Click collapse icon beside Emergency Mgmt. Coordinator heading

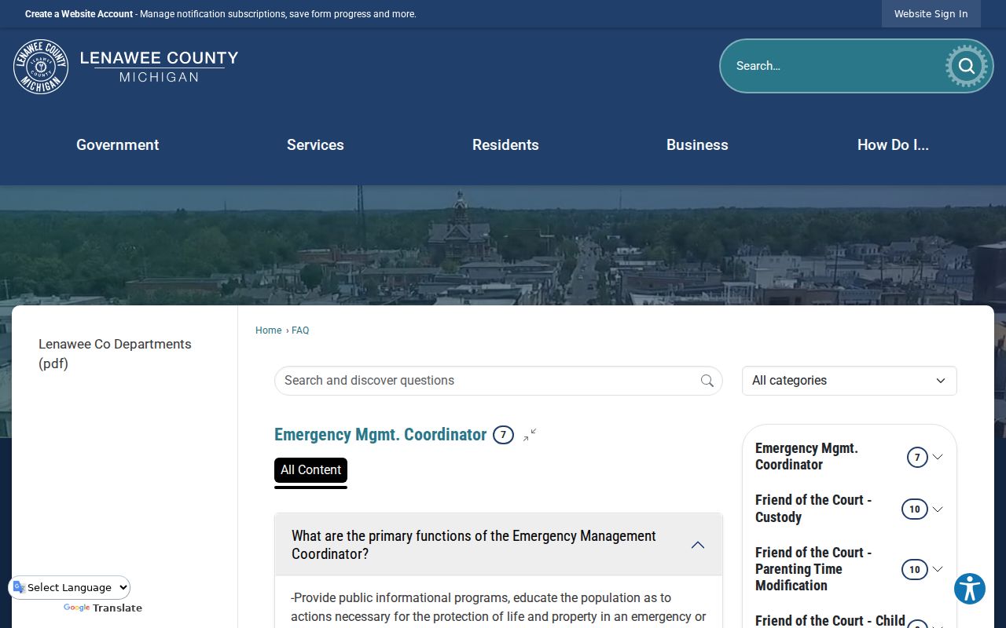click(x=531, y=435)
